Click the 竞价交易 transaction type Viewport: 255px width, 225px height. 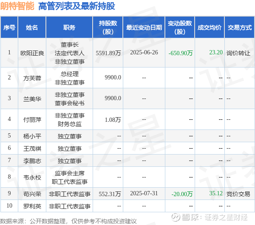[238, 194]
